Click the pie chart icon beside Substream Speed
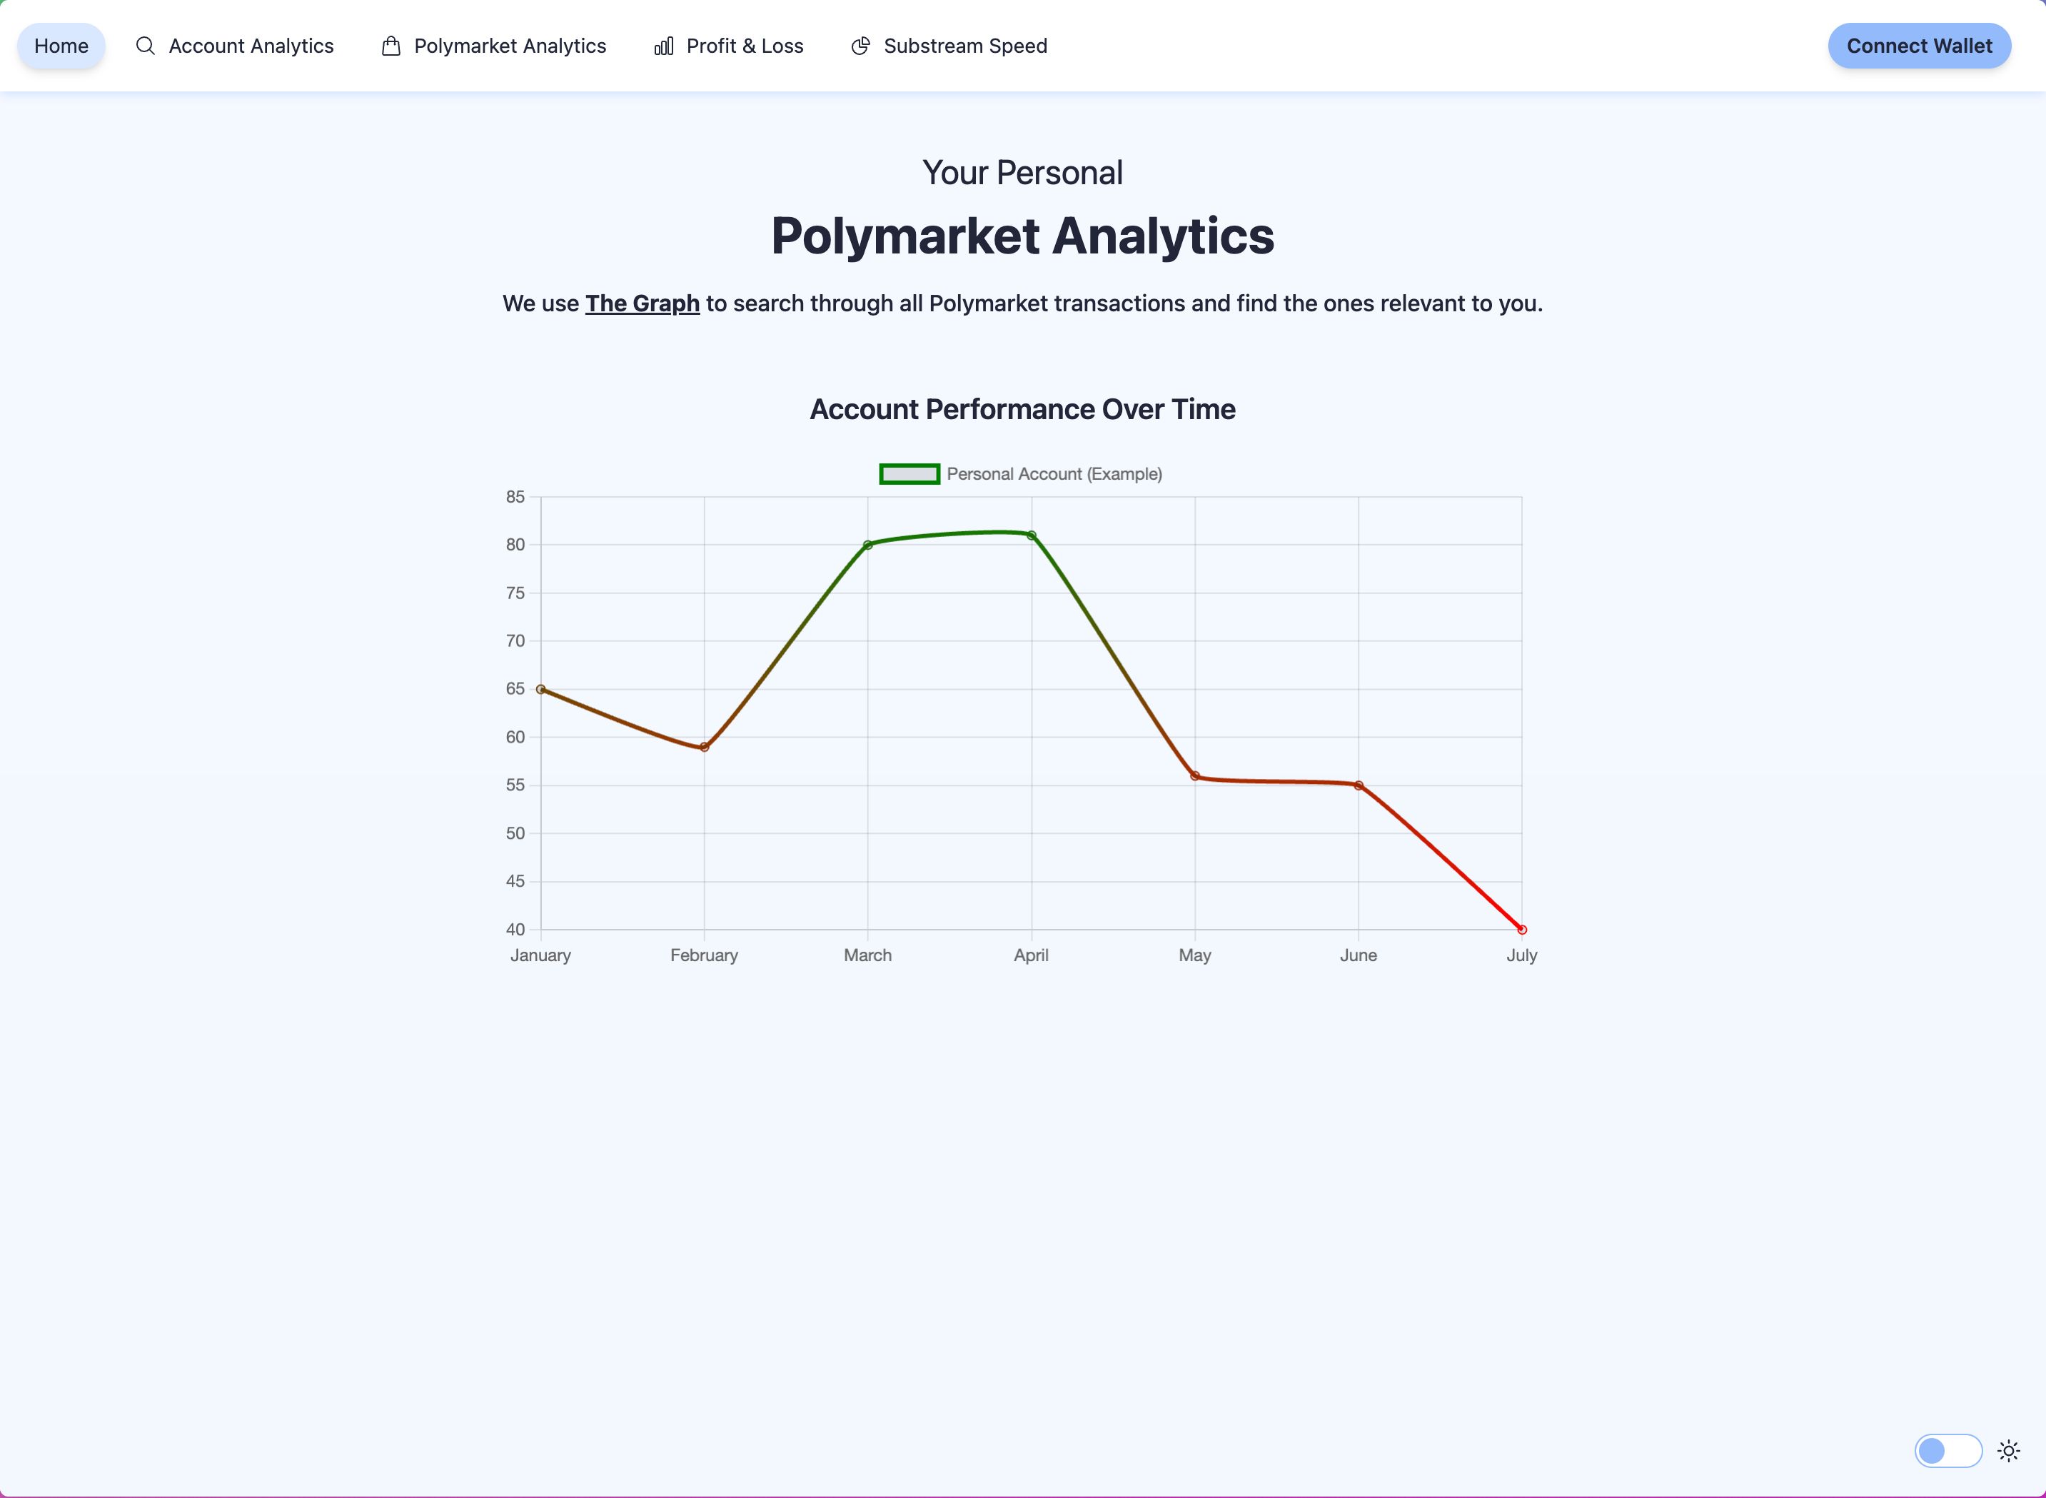 click(x=860, y=45)
